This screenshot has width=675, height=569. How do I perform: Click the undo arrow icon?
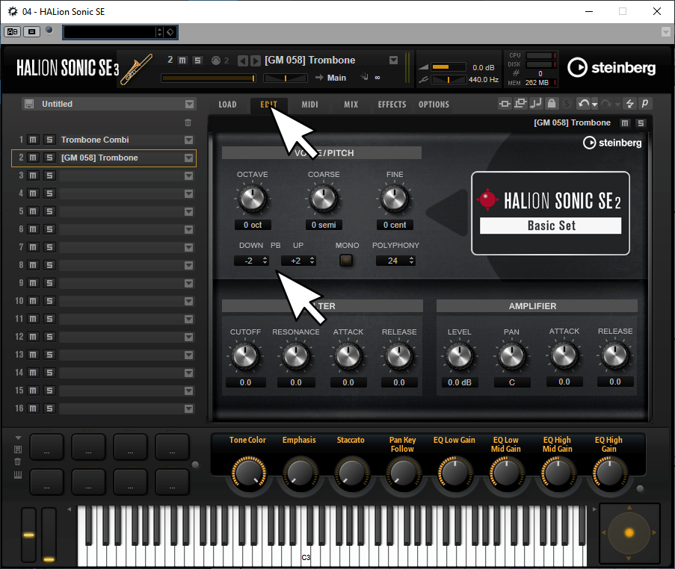point(583,104)
